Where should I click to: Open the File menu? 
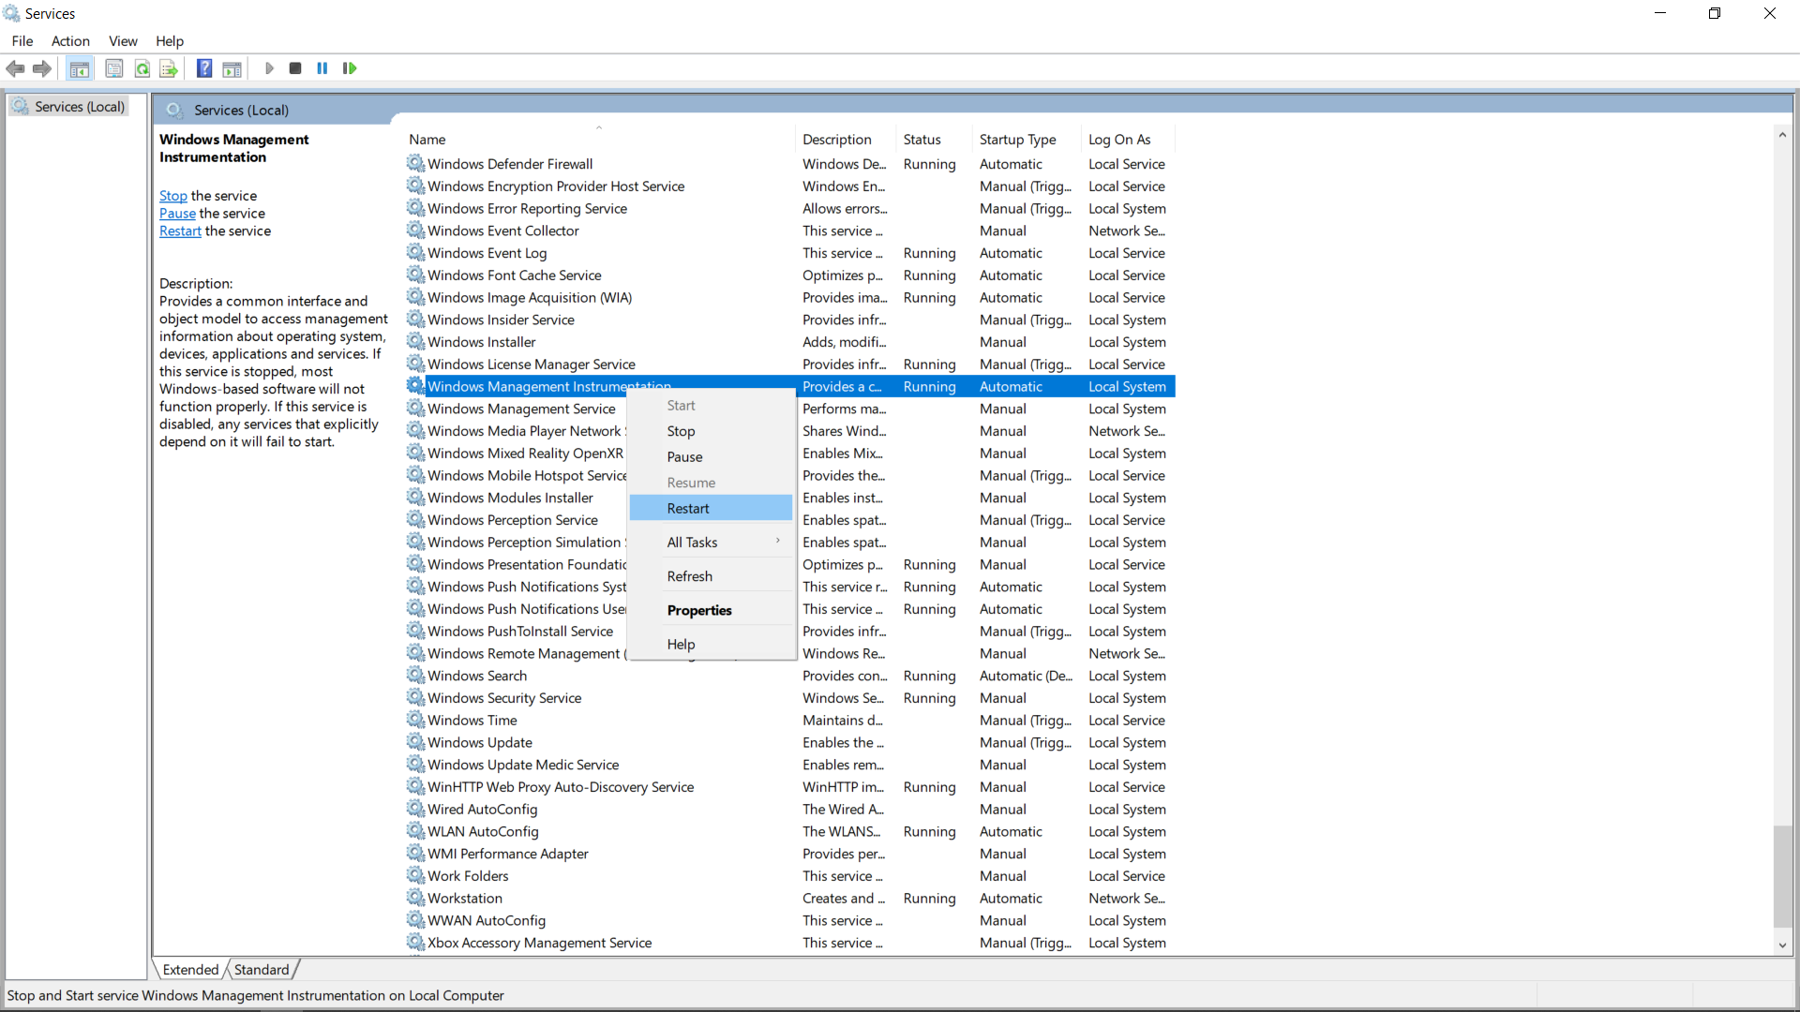pyautogui.click(x=22, y=41)
